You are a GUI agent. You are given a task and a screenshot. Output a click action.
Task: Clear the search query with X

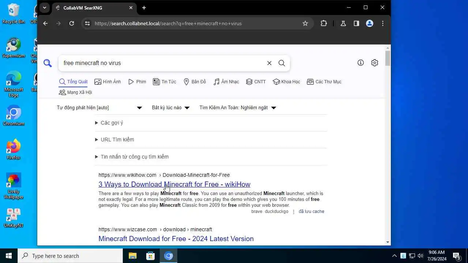click(x=269, y=63)
